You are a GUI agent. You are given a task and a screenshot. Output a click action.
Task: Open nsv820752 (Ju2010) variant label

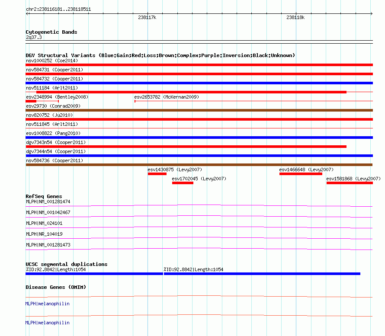[x=49, y=115]
